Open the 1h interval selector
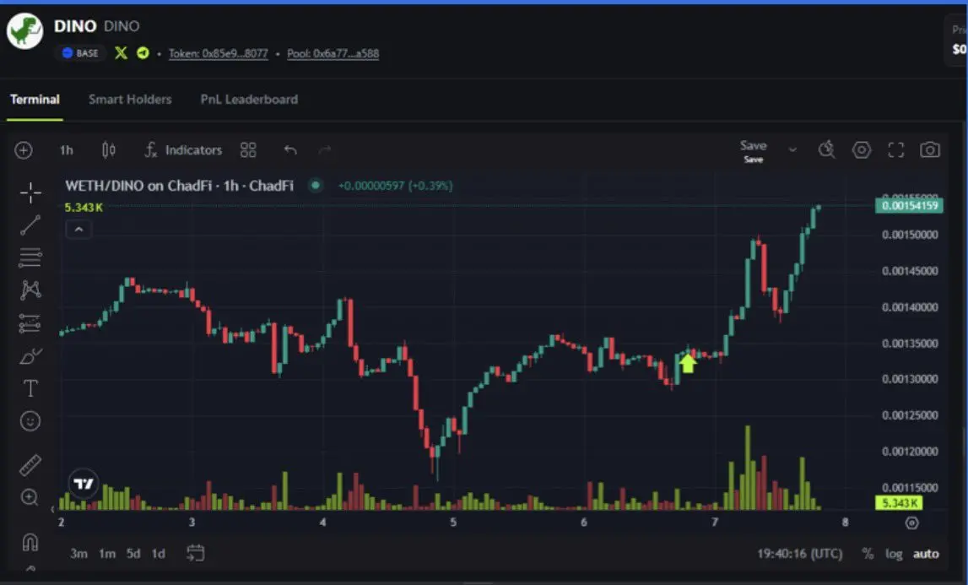The image size is (968, 585). (66, 150)
